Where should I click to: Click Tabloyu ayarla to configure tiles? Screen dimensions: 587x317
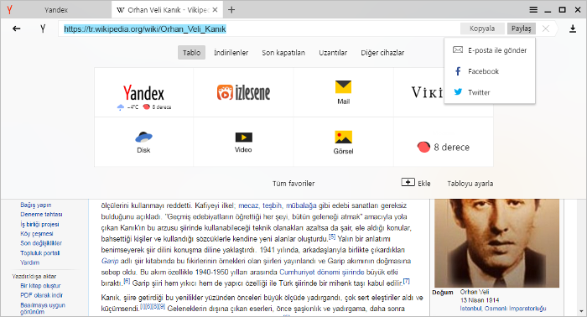[x=470, y=184]
